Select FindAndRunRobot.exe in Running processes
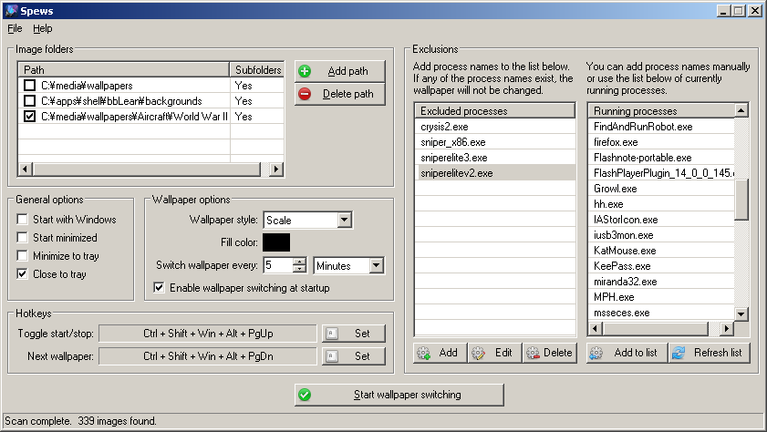 tap(661, 127)
